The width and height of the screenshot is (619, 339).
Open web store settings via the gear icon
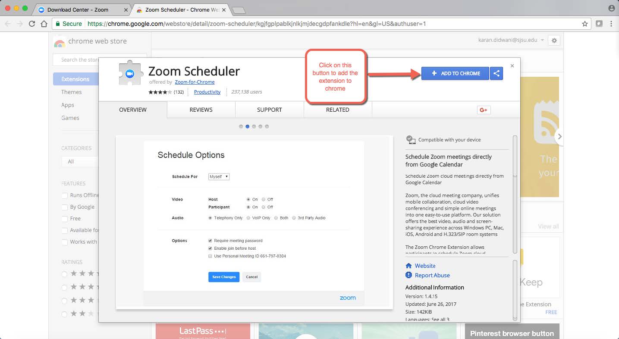click(554, 40)
